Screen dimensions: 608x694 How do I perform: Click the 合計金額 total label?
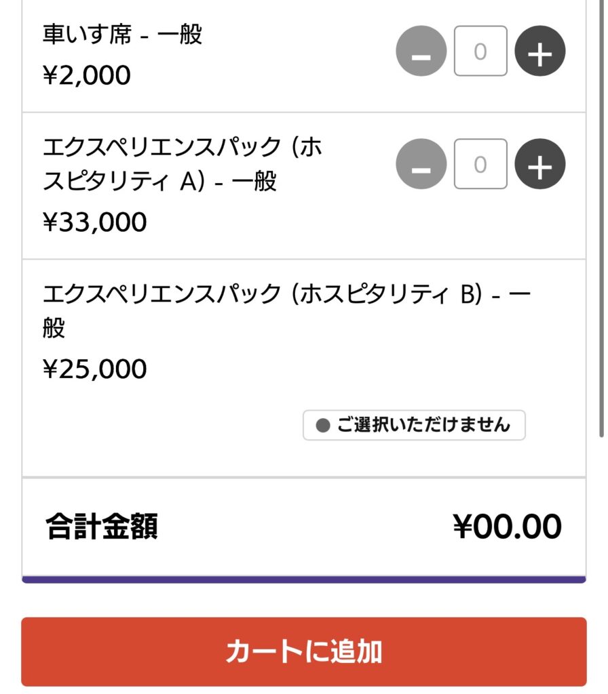click(x=102, y=527)
